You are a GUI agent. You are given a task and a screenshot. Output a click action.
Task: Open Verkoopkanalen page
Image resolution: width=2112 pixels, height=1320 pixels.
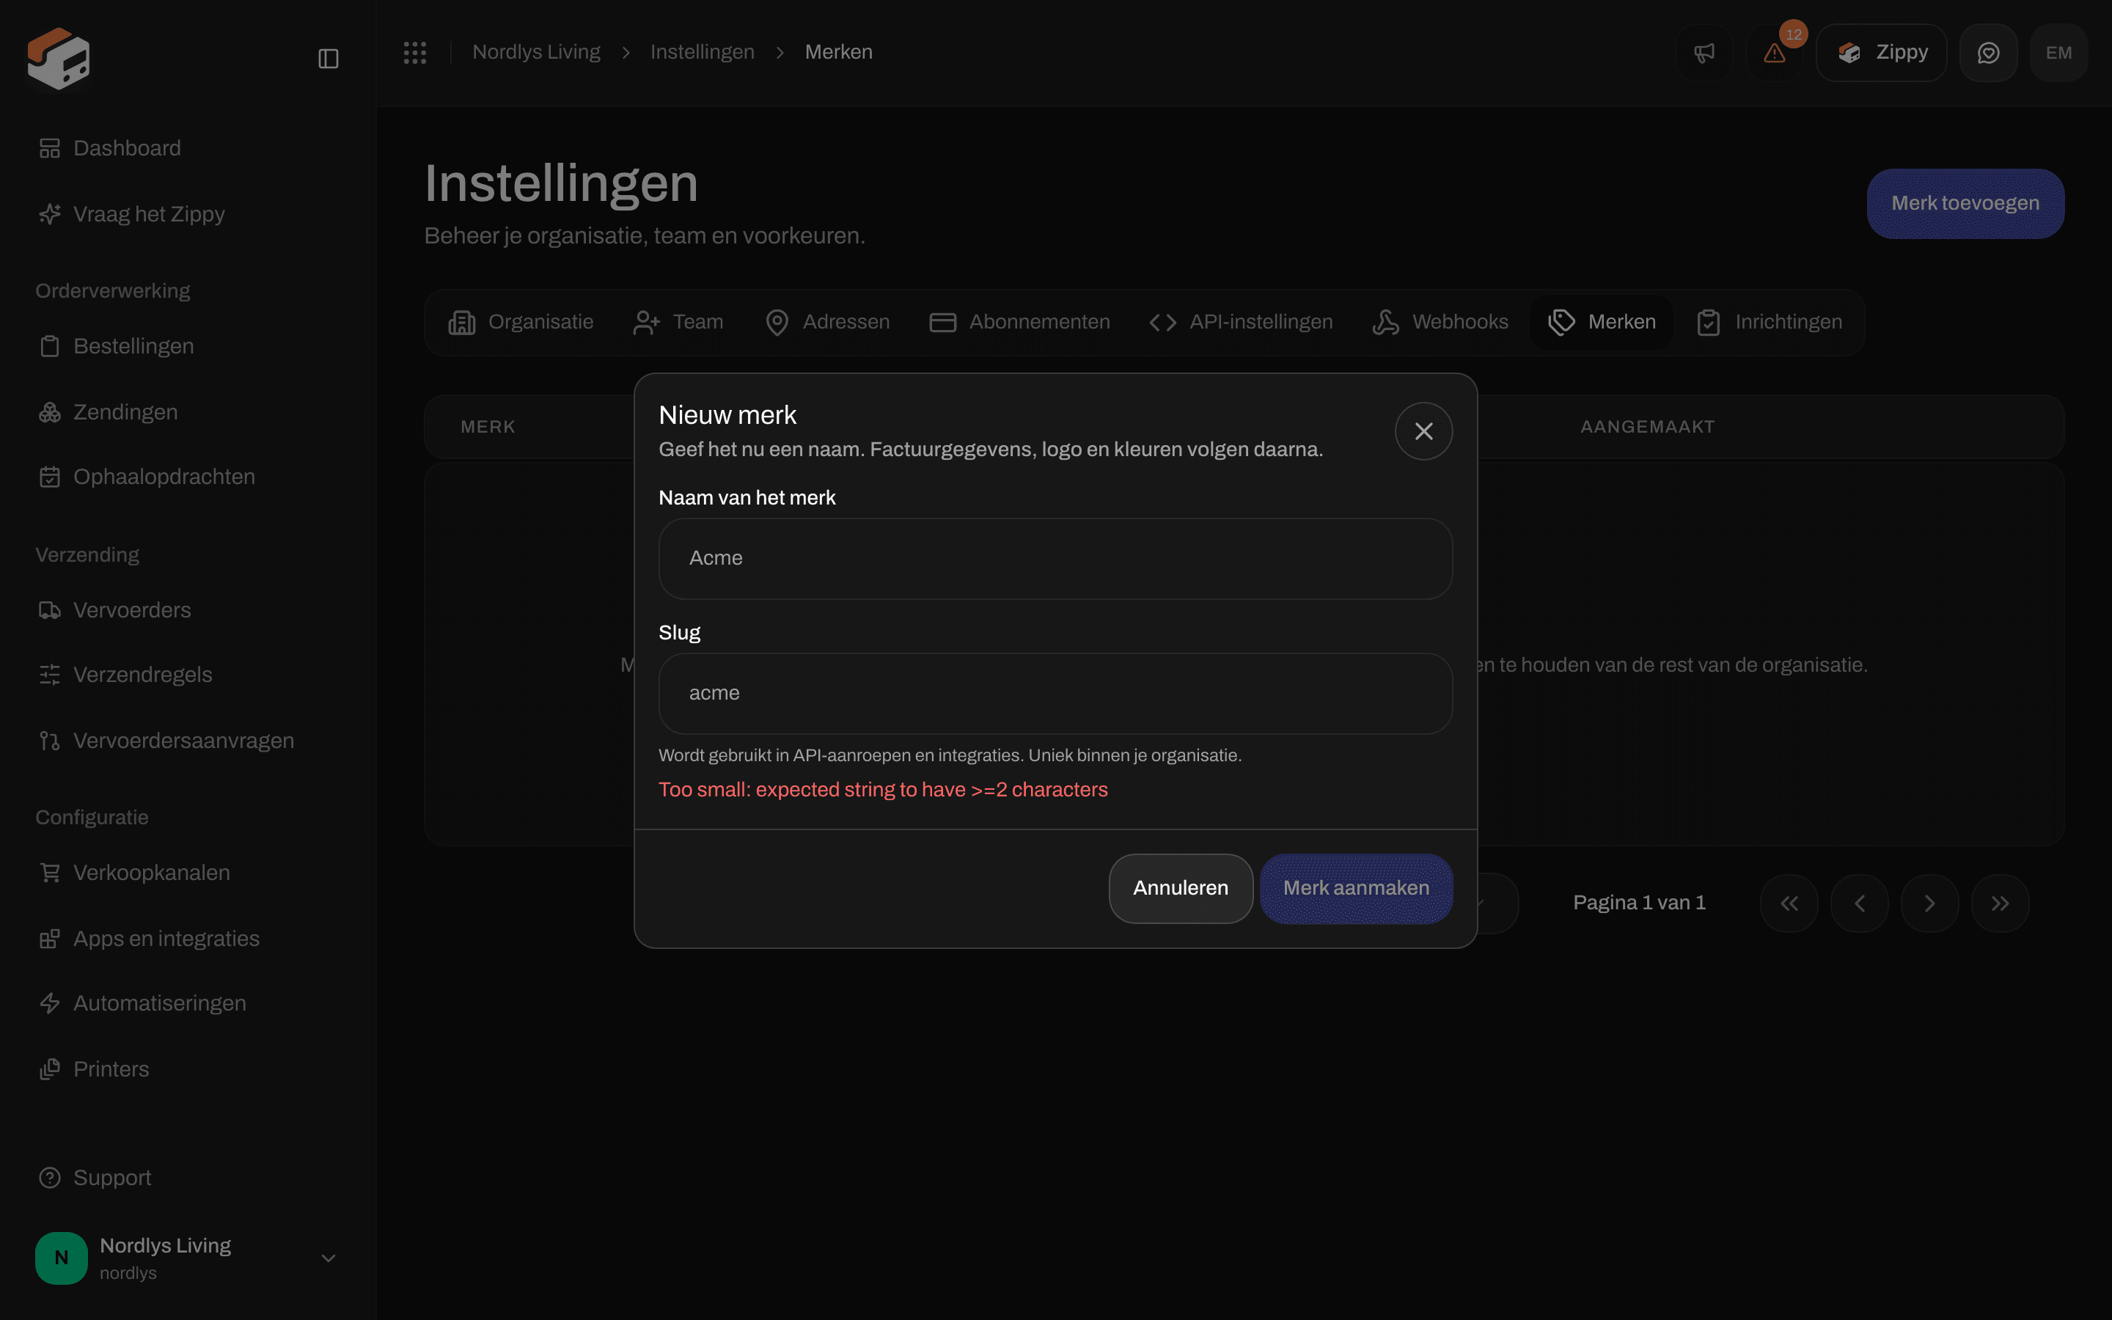pyautogui.click(x=188, y=873)
